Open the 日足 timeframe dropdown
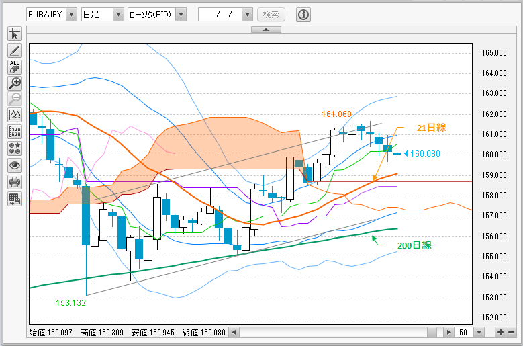This screenshot has width=523, height=346. pos(103,15)
